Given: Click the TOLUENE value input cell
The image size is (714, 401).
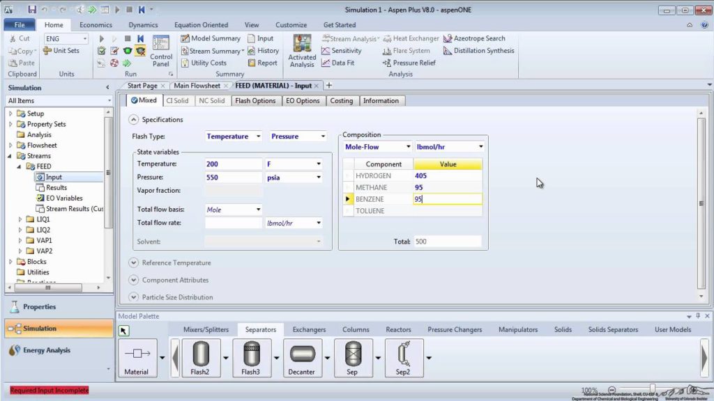Looking at the screenshot, I should pos(448,211).
